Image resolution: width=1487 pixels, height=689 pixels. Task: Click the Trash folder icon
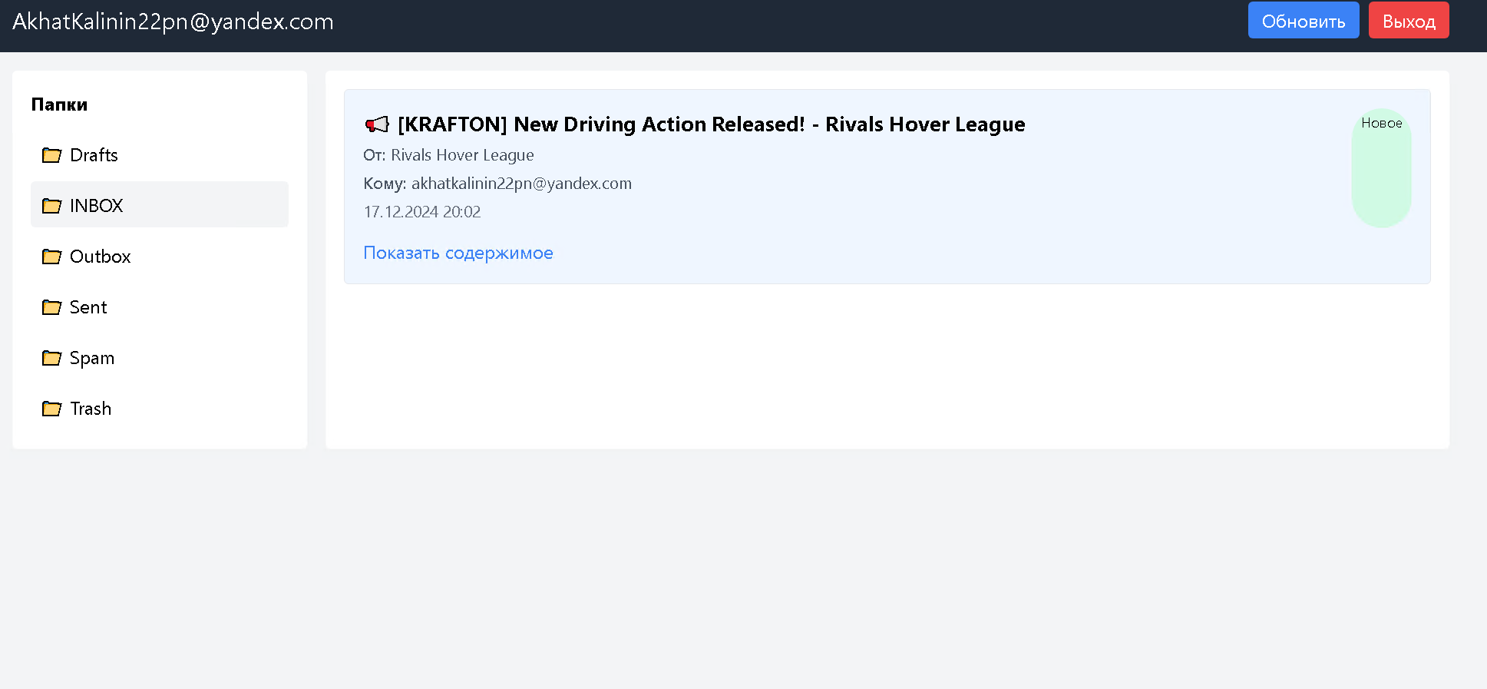click(x=51, y=409)
